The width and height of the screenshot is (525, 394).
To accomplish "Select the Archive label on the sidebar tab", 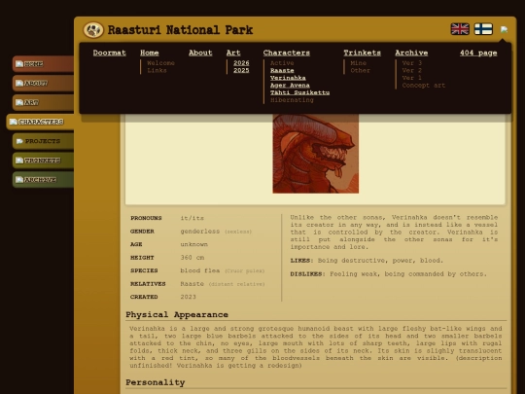I will [x=40, y=180].
